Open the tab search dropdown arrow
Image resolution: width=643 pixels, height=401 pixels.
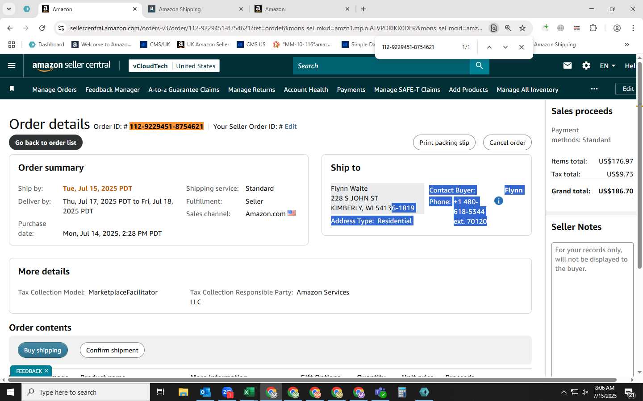click(x=8, y=9)
